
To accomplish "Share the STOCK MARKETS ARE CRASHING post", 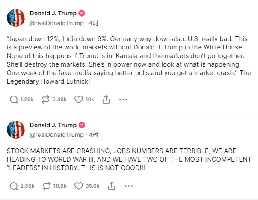I will point(111,186).
